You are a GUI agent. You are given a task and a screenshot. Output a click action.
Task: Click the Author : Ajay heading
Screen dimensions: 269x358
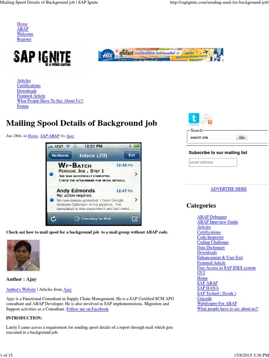(21, 279)
